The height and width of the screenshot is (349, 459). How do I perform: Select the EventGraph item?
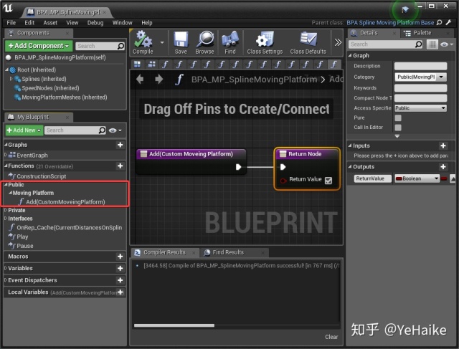point(32,155)
